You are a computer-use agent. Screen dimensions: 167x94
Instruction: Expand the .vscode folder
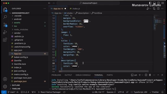tap(28, 16)
